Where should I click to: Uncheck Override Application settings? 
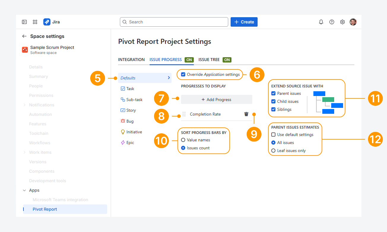point(183,74)
